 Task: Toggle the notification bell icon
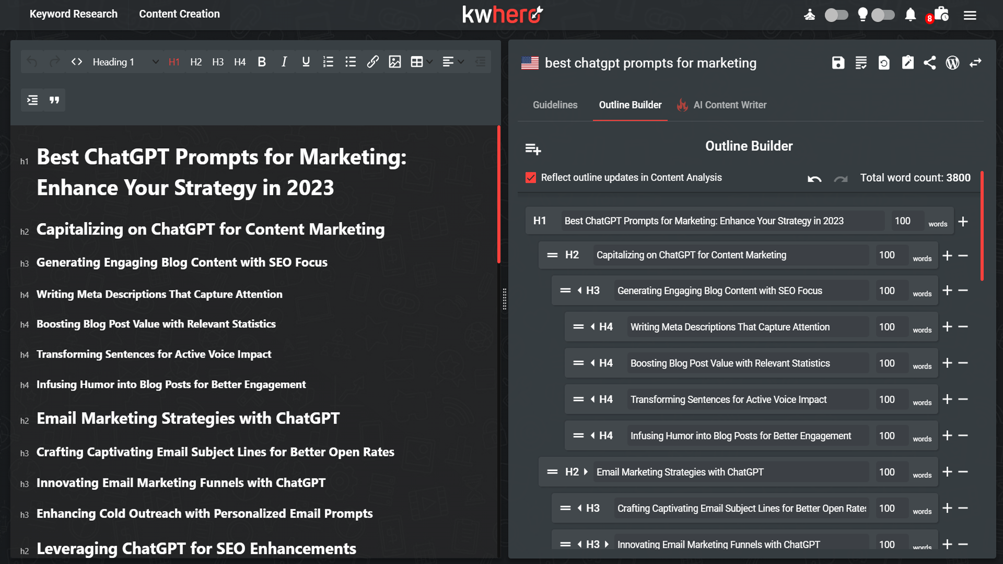(911, 14)
